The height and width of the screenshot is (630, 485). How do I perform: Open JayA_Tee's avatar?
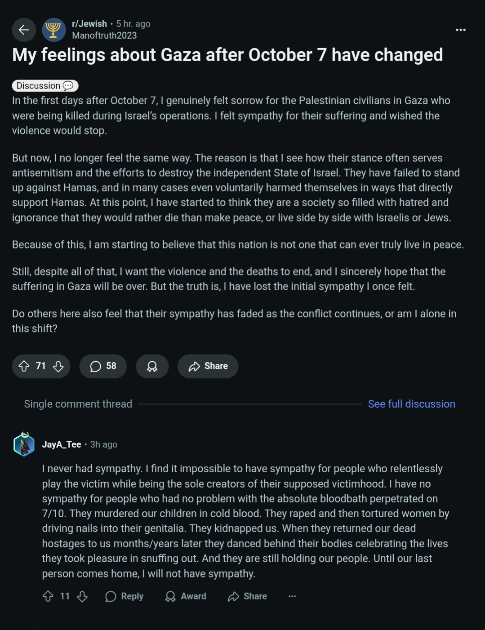[x=24, y=444]
